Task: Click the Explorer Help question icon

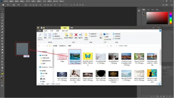Action: pyautogui.click(x=160, y=31)
